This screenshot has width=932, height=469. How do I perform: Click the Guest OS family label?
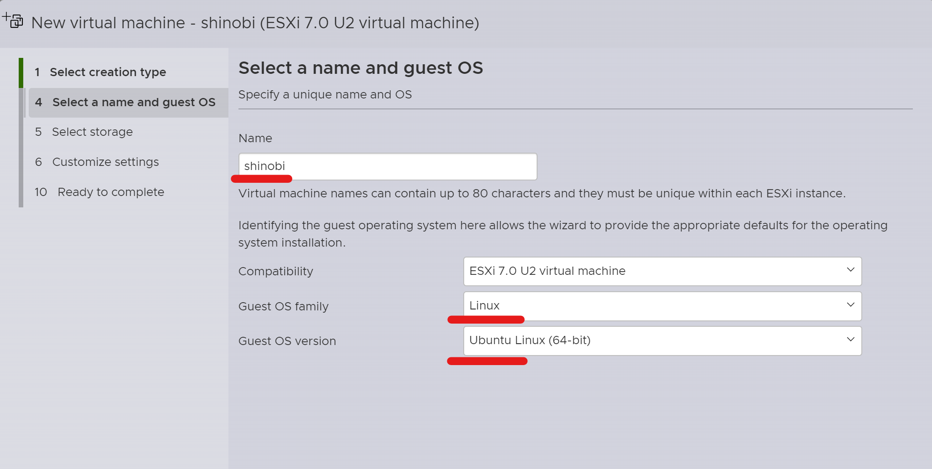tap(283, 306)
